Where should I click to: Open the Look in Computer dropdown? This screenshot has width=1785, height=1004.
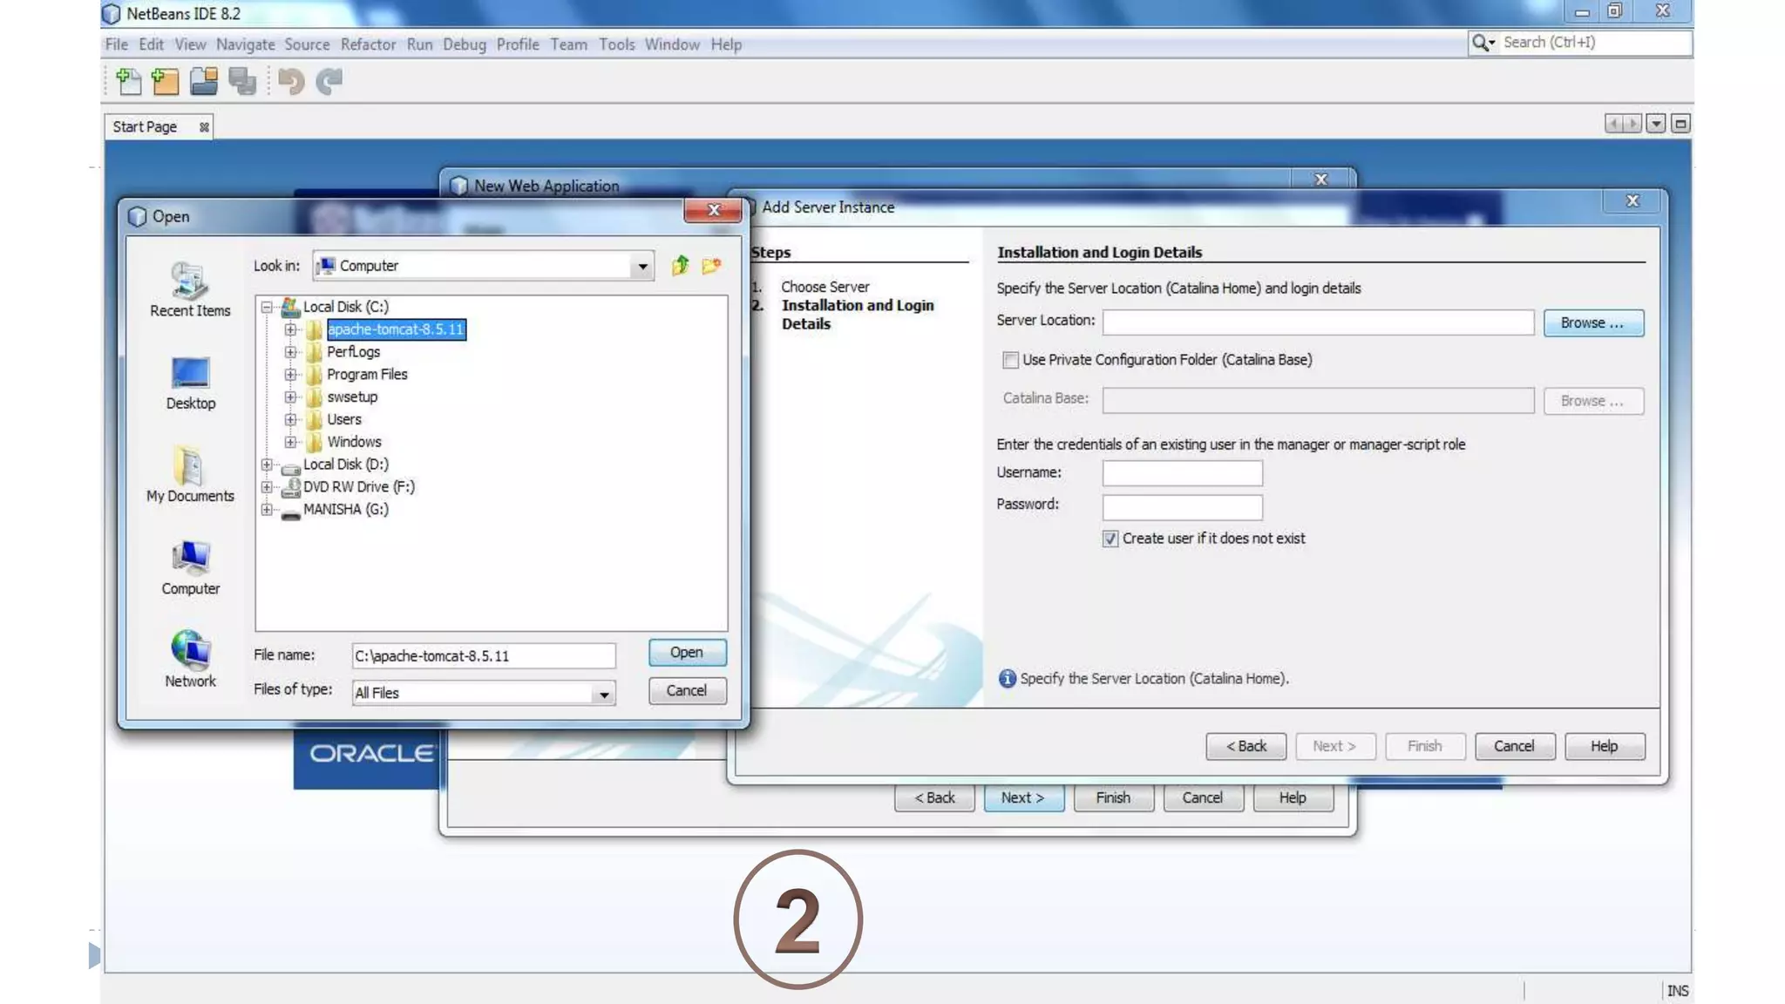[642, 266]
